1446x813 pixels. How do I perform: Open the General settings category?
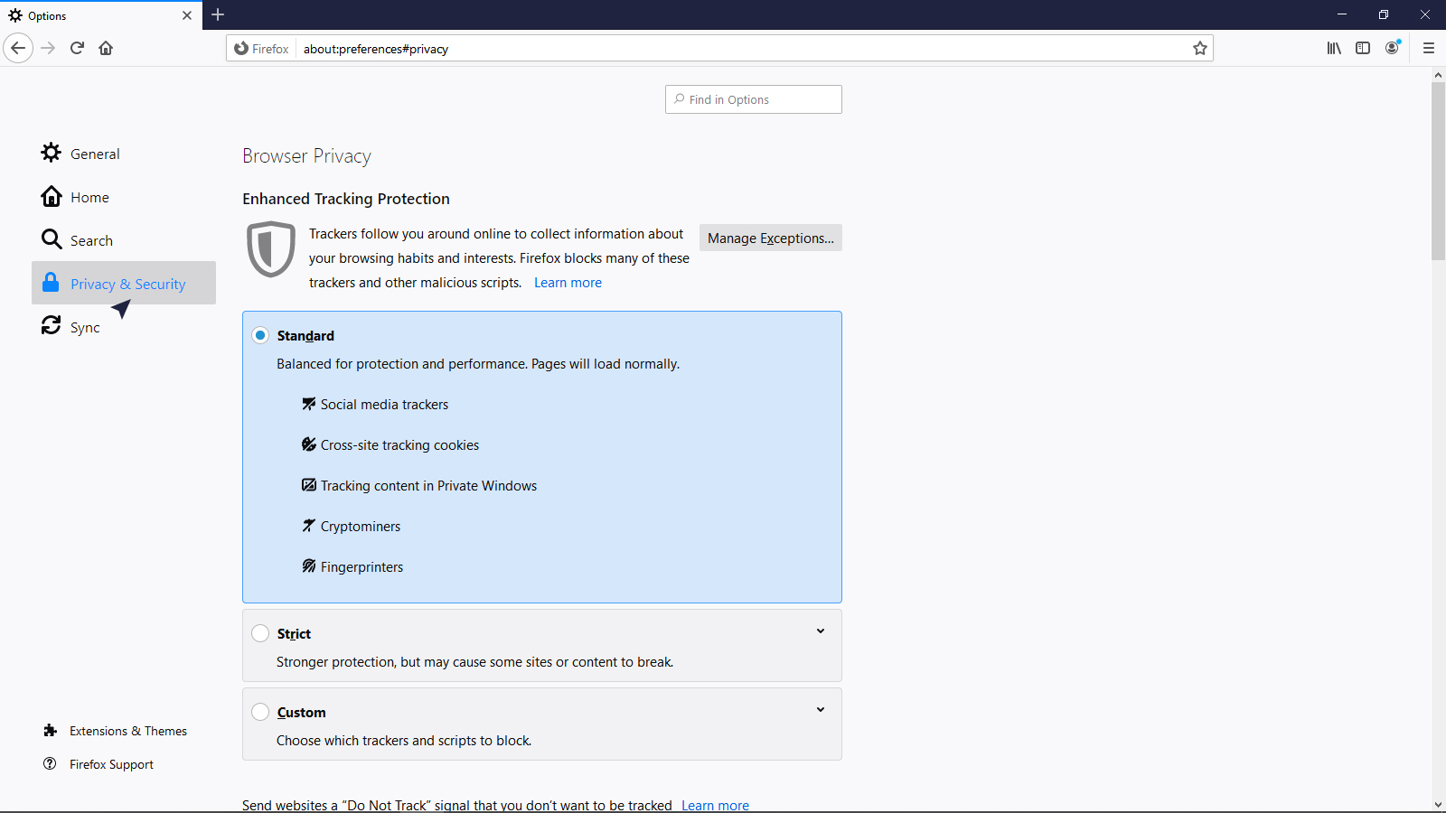tap(94, 154)
